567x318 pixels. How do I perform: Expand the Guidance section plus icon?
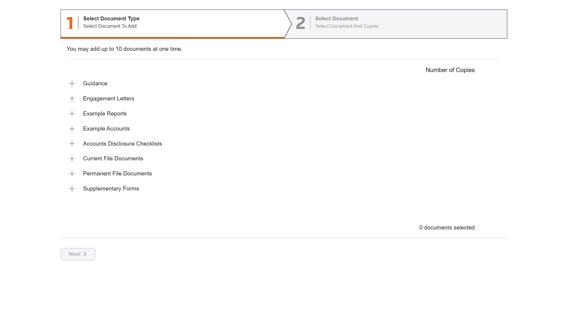pyautogui.click(x=72, y=84)
